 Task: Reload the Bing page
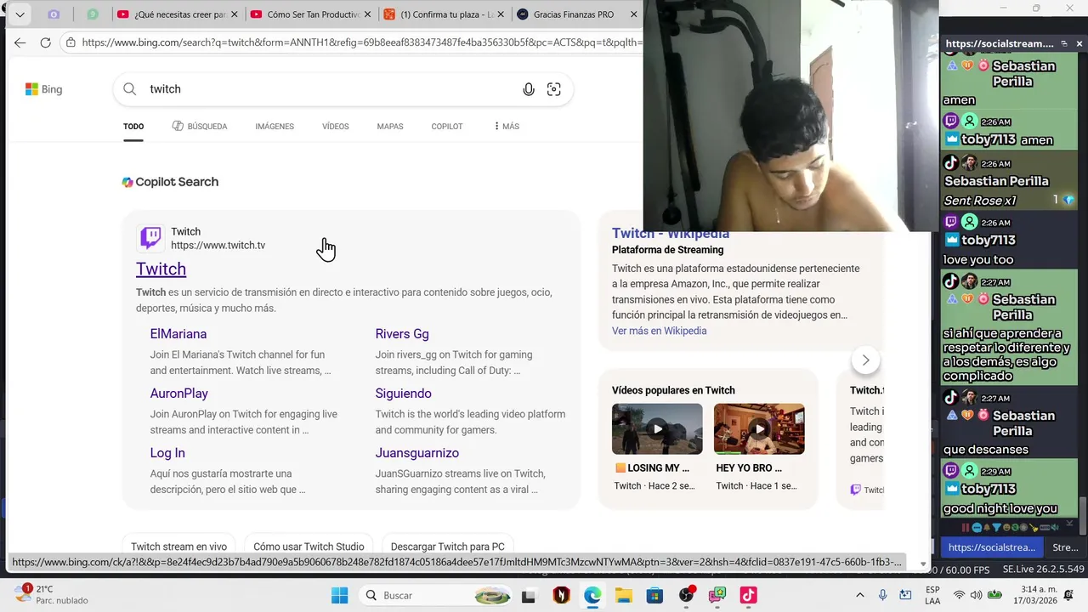coord(46,42)
